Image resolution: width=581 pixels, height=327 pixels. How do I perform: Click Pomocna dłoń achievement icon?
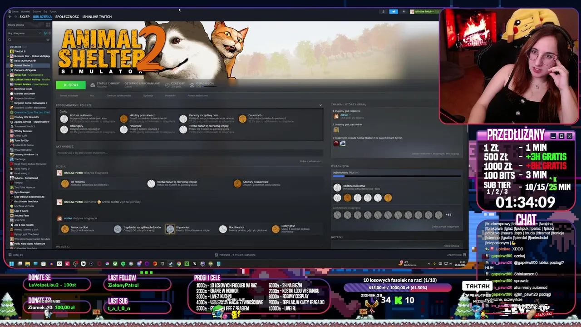65,229
